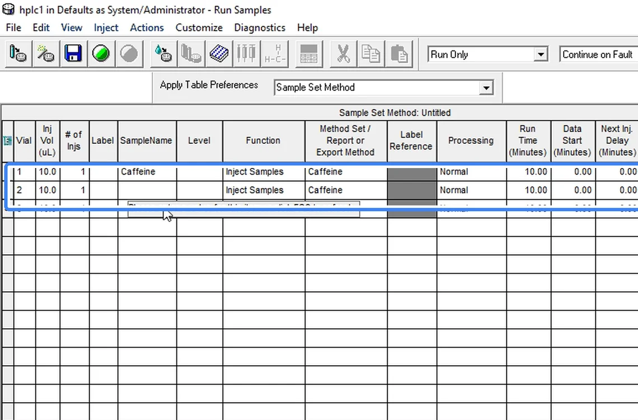Screen dimensions: 638x420
Task: Click Caffeine method set in vial 2 row
Action: (346, 190)
